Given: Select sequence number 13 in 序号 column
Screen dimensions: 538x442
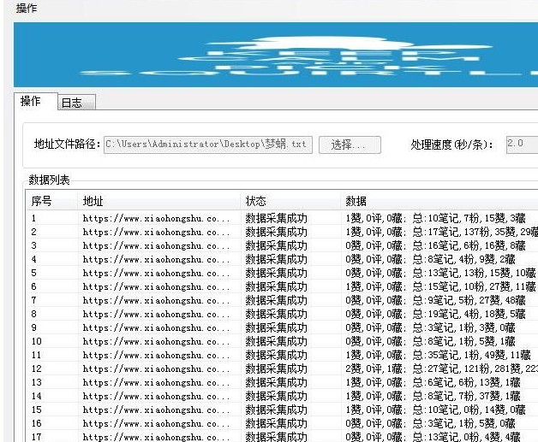Looking at the screenshot, I should 37,382.
